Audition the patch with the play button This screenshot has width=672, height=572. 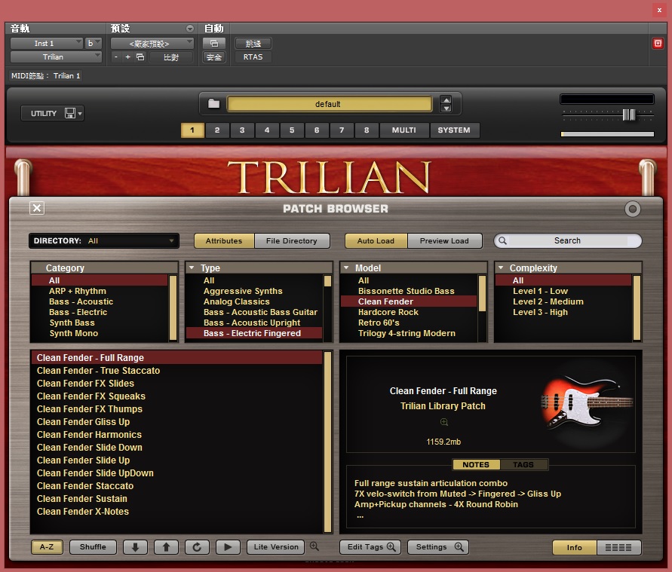coord(228,546)
